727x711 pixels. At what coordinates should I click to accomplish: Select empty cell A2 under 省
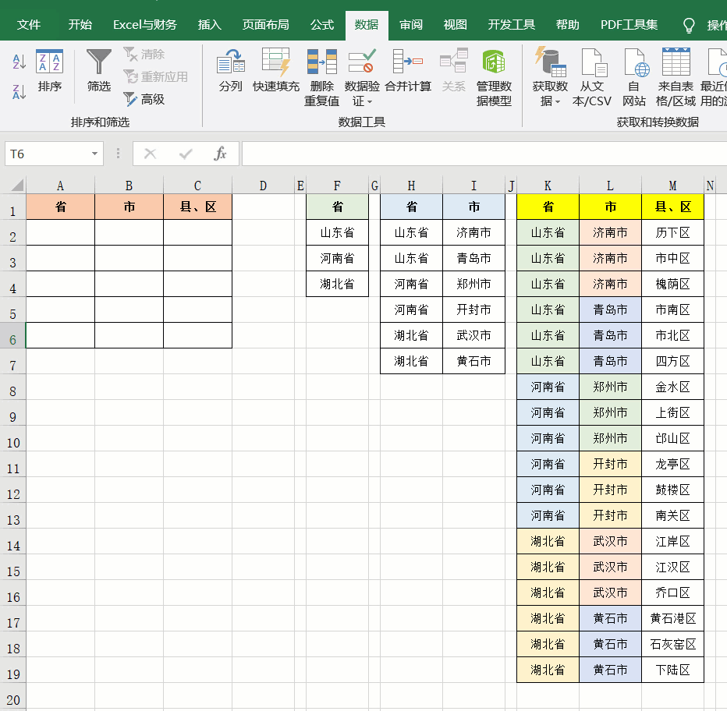pos(60,232)
